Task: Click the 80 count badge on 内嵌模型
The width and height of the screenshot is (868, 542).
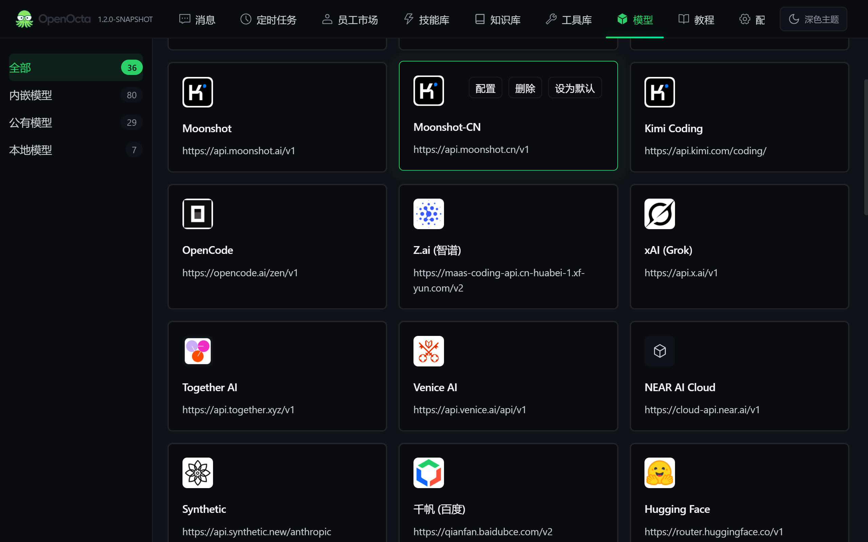Action: 132,95
